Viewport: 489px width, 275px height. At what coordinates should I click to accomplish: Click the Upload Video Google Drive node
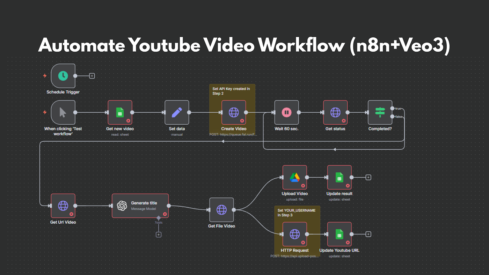[294, 177]
